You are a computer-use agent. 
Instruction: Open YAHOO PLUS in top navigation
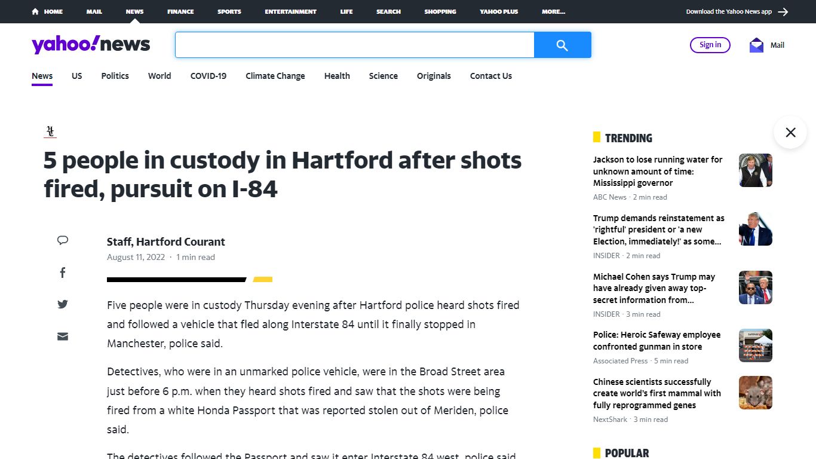pos(499,11)
